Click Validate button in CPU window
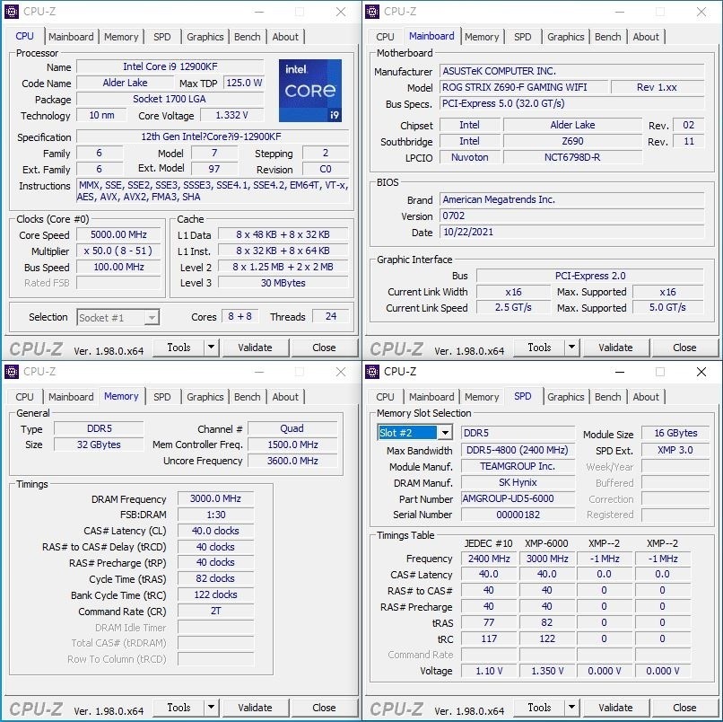 [255, 348]
